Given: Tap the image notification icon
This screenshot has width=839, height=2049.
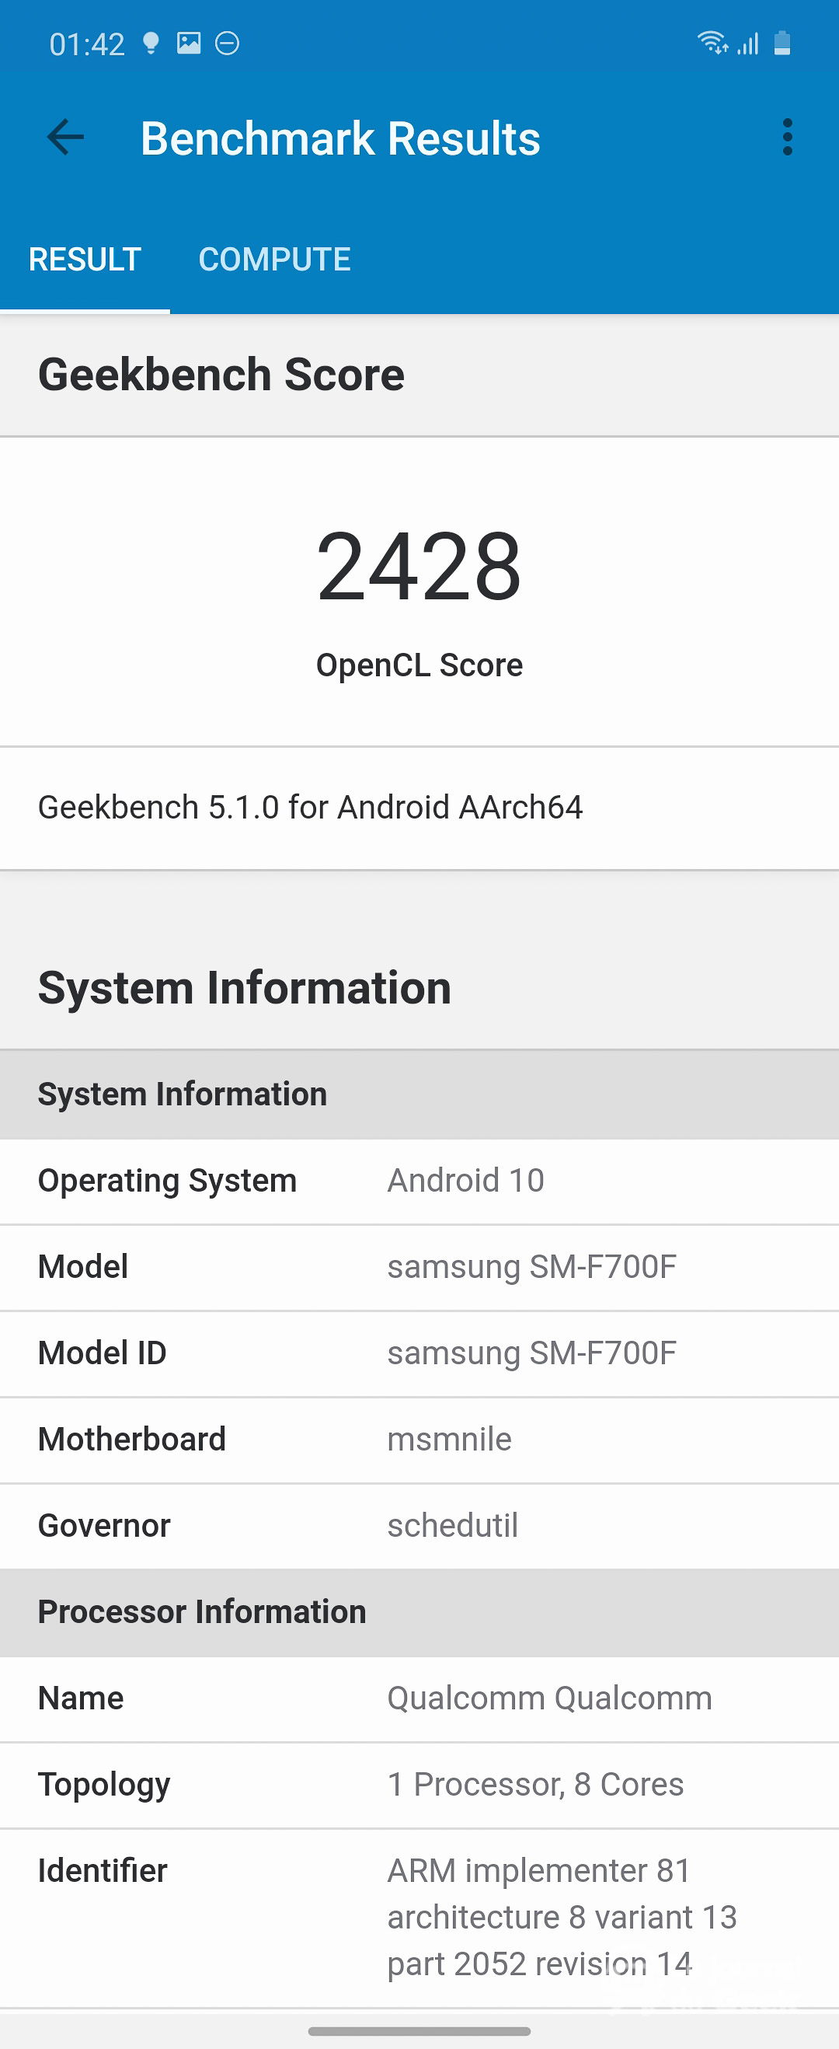Looking at the screenshot, I should 189,43.
